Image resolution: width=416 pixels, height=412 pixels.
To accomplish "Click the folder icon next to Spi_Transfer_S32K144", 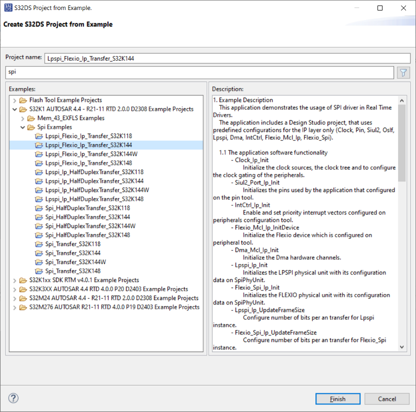I will point(39,253).
